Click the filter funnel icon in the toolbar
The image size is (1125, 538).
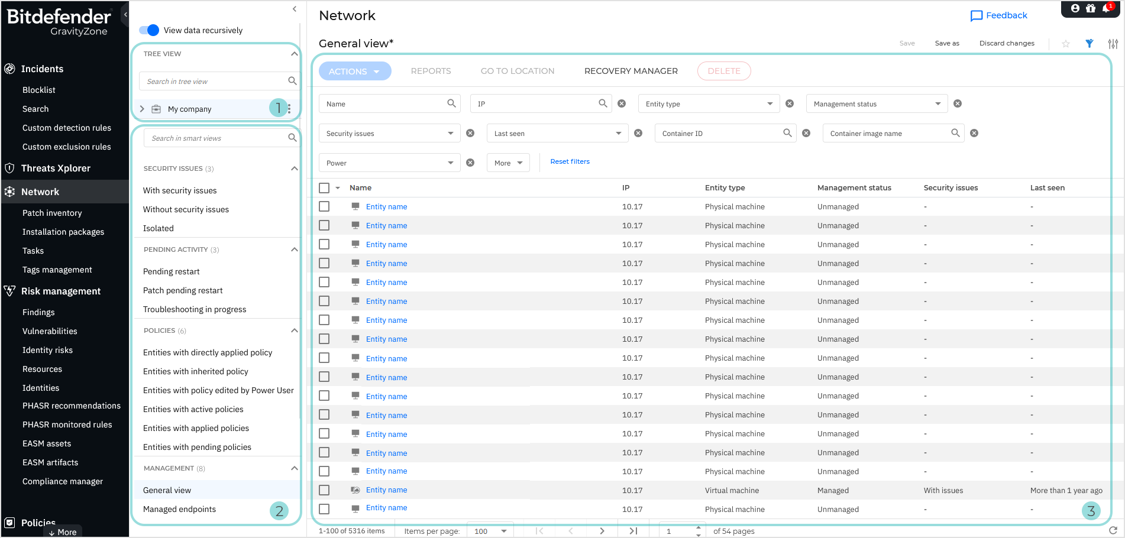(1090, 43)
